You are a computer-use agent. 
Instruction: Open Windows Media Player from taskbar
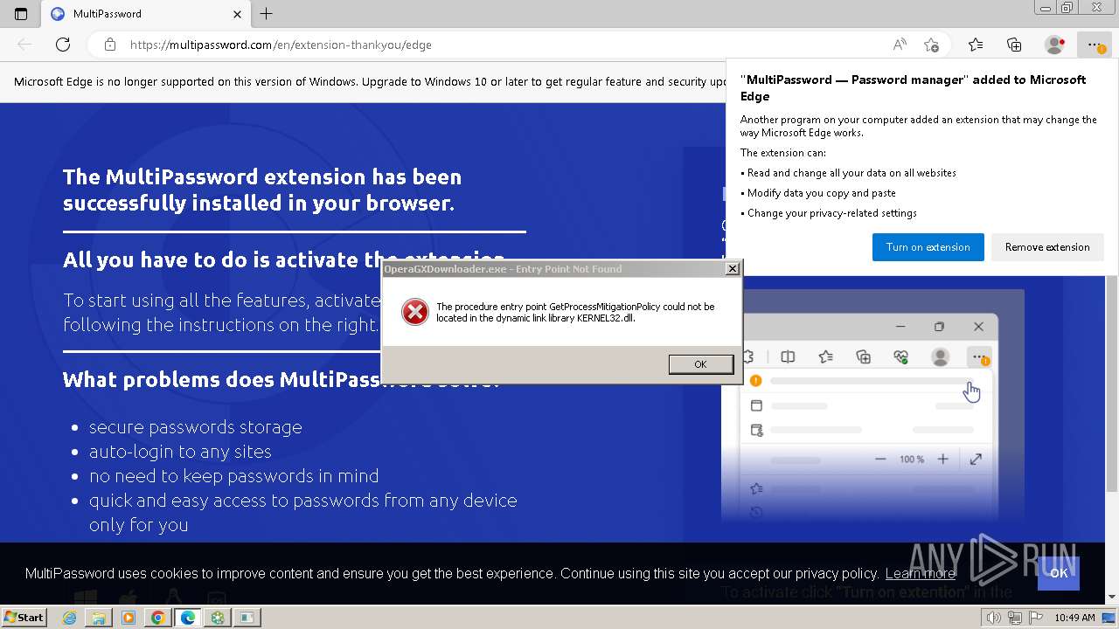coord(129,618)
